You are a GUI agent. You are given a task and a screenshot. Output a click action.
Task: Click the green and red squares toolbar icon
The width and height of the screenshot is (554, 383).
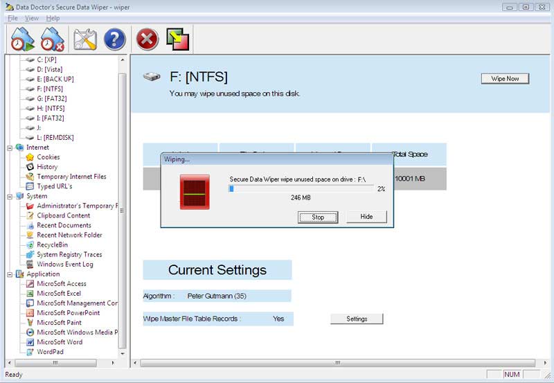point(178,39)
